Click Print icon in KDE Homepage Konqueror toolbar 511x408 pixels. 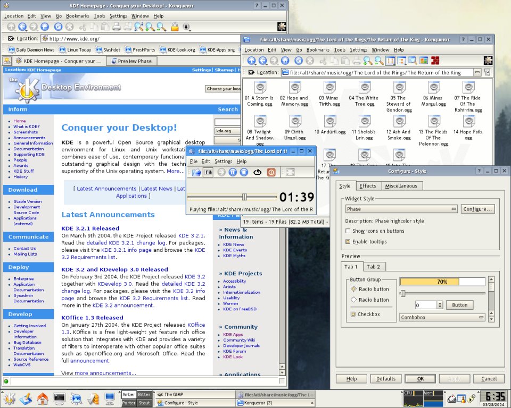point(117,27)
